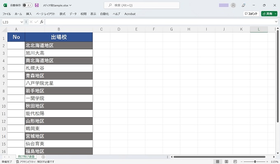Open the ページ レイアウト tab
280x164 pixels.
pos(46,14)
